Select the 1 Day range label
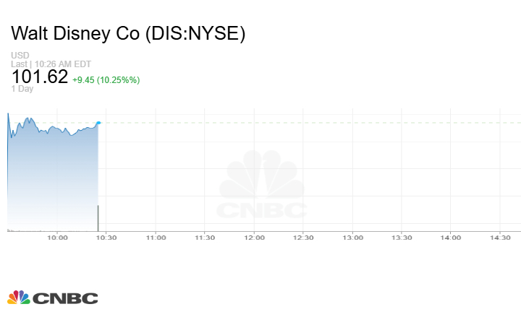Viewport: 521px width, 325px height. tap(22, 89)
